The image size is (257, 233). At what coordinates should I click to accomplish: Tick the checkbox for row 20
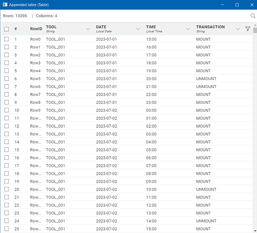tap(7, 189)
